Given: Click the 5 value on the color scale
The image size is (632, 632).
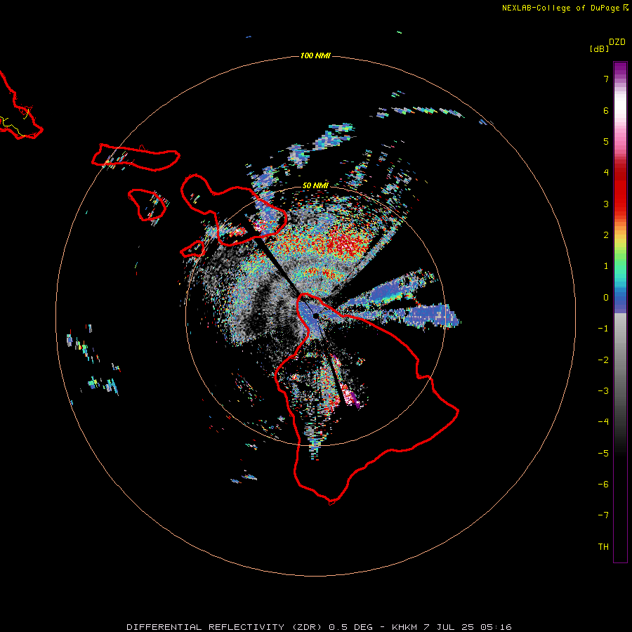Looking at the screenshot, I should [606, 141].
